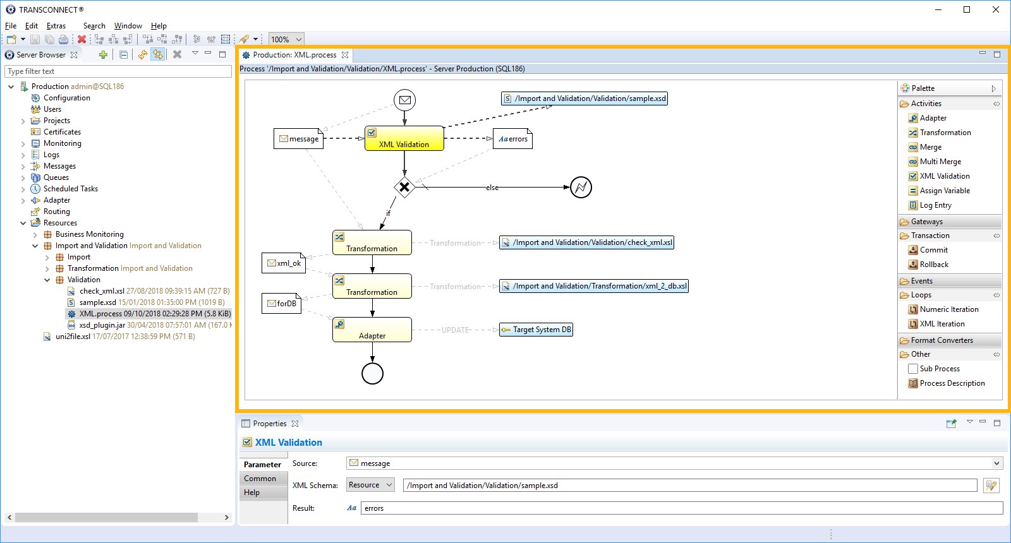Open the Source message dropdown

[x=996, y=463]
